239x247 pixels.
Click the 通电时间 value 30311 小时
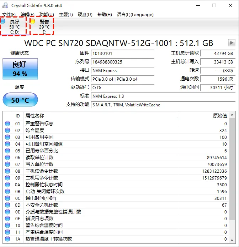pyautogui.click(x=218, y=87)
